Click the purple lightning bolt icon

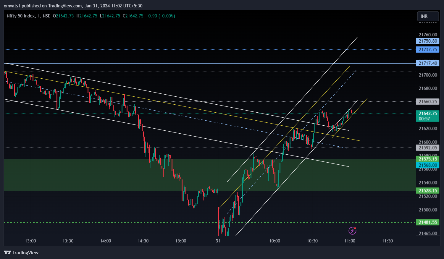352,230
